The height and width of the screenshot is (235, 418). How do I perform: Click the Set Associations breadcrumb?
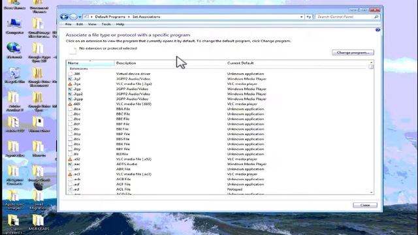pos(146,17)
